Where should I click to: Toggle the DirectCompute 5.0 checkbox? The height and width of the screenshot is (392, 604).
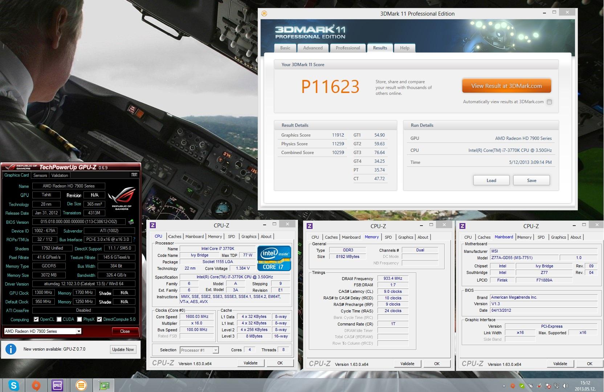pos(99,319)
